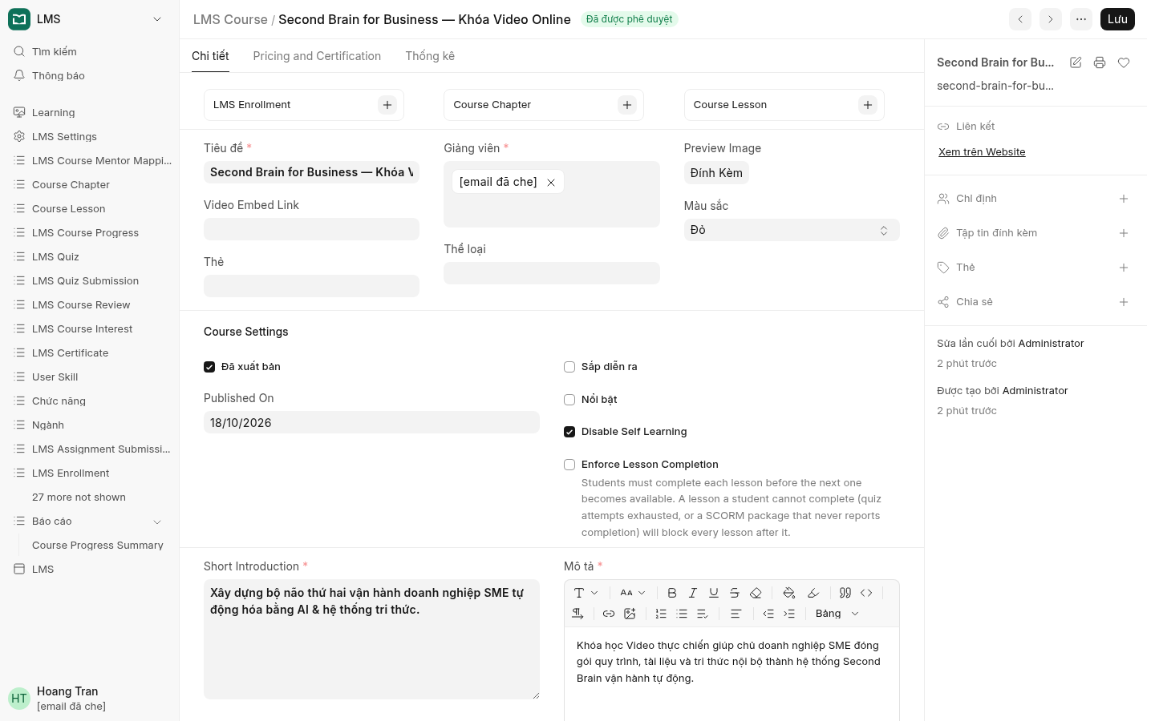Add a new LMS Enrollment with plus
Screen dimensions: 1155x721
pos(387,105)
